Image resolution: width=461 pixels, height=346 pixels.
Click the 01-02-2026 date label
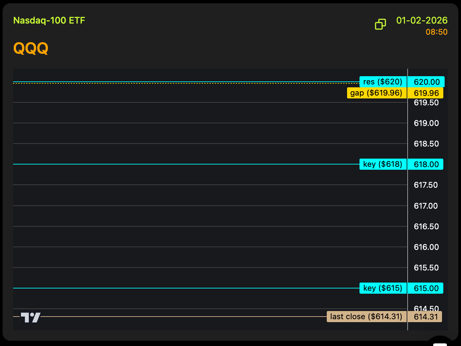point(422,21)
